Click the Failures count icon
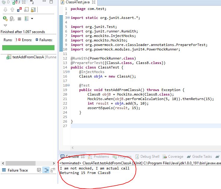 pyautogui.click(x=37, y=40)
